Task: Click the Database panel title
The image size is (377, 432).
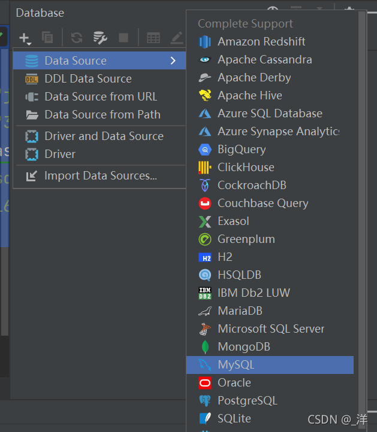Action: click(x=40, y=13)
